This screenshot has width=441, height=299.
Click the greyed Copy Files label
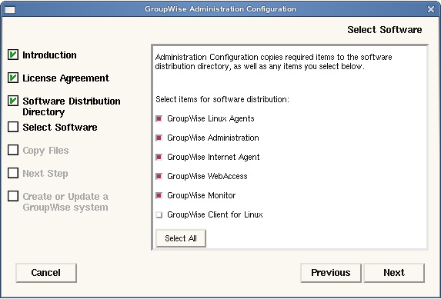coord(45,151)
